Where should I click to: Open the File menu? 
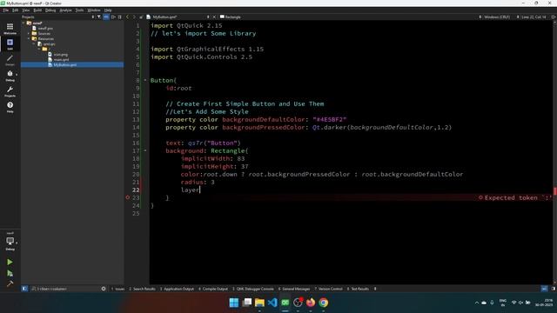6,10
